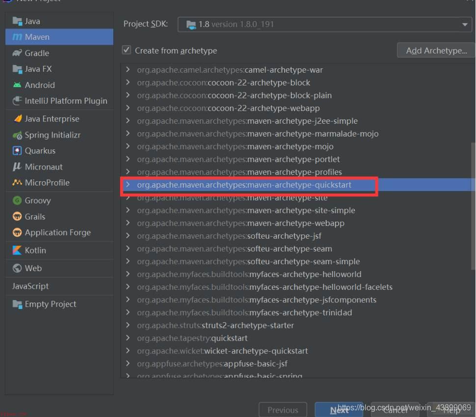Click the Application Forge icon

pos(17,232)
